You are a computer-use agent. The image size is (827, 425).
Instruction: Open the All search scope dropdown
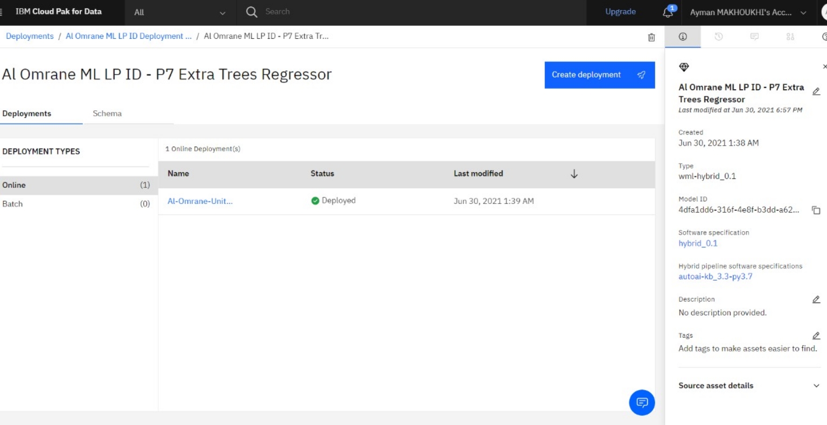(180, 12)
